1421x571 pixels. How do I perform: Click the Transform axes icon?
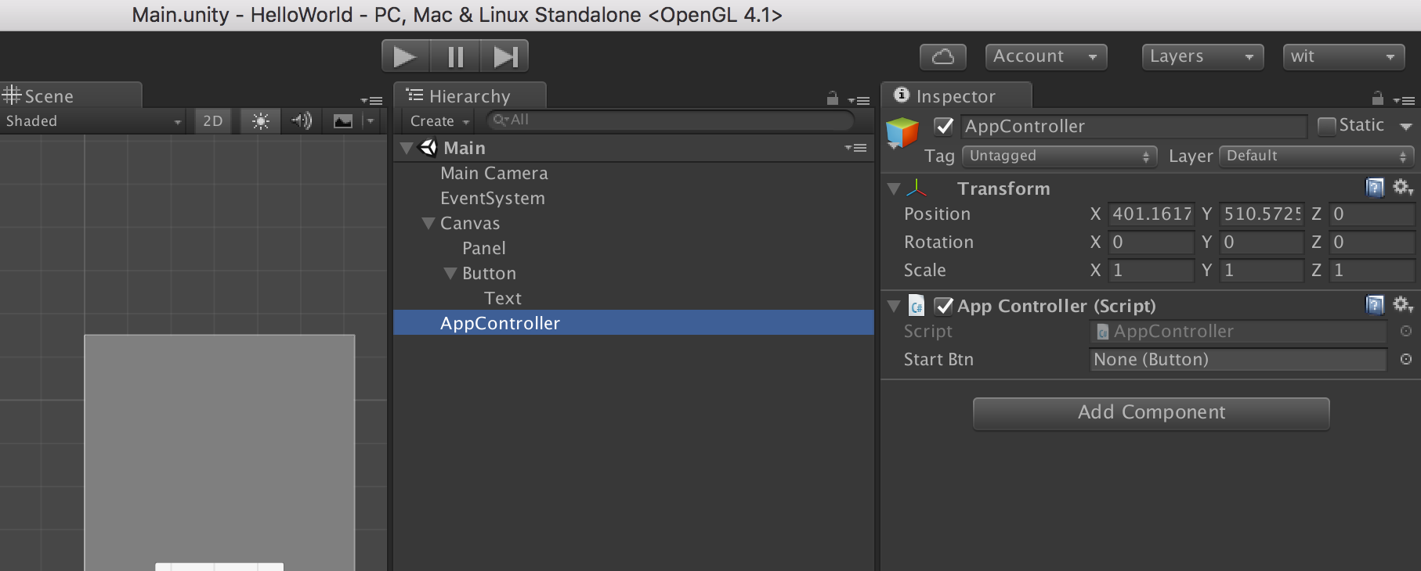click(x=917, y=189)
